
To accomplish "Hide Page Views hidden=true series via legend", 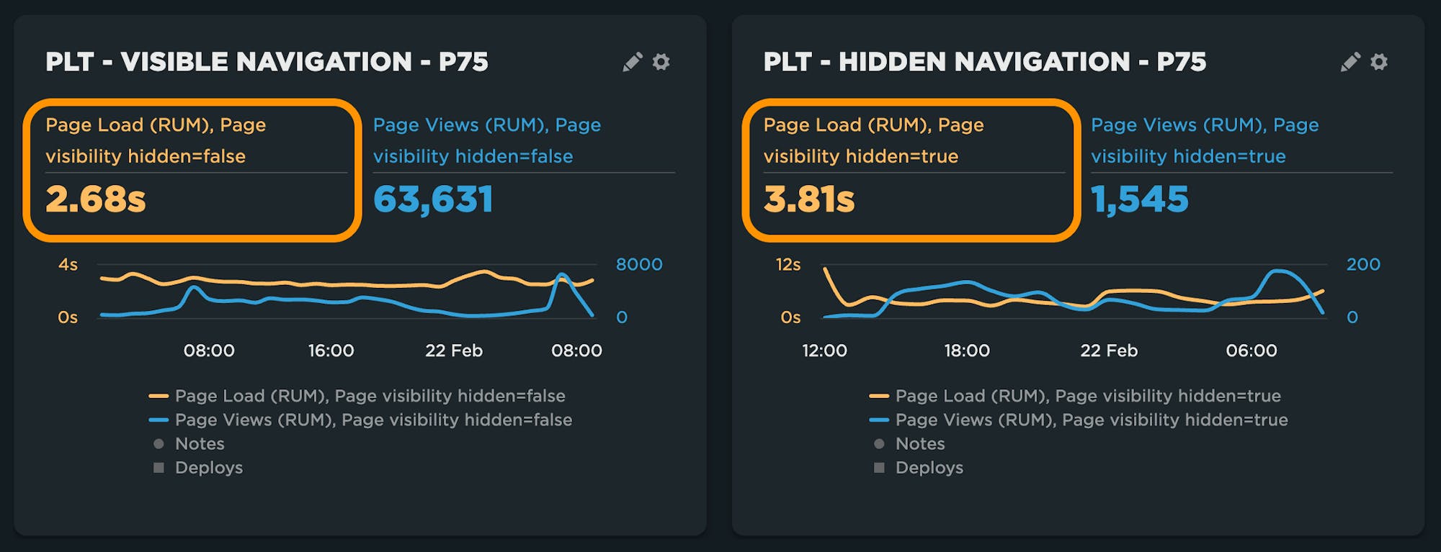I will tap(1091, 420).
